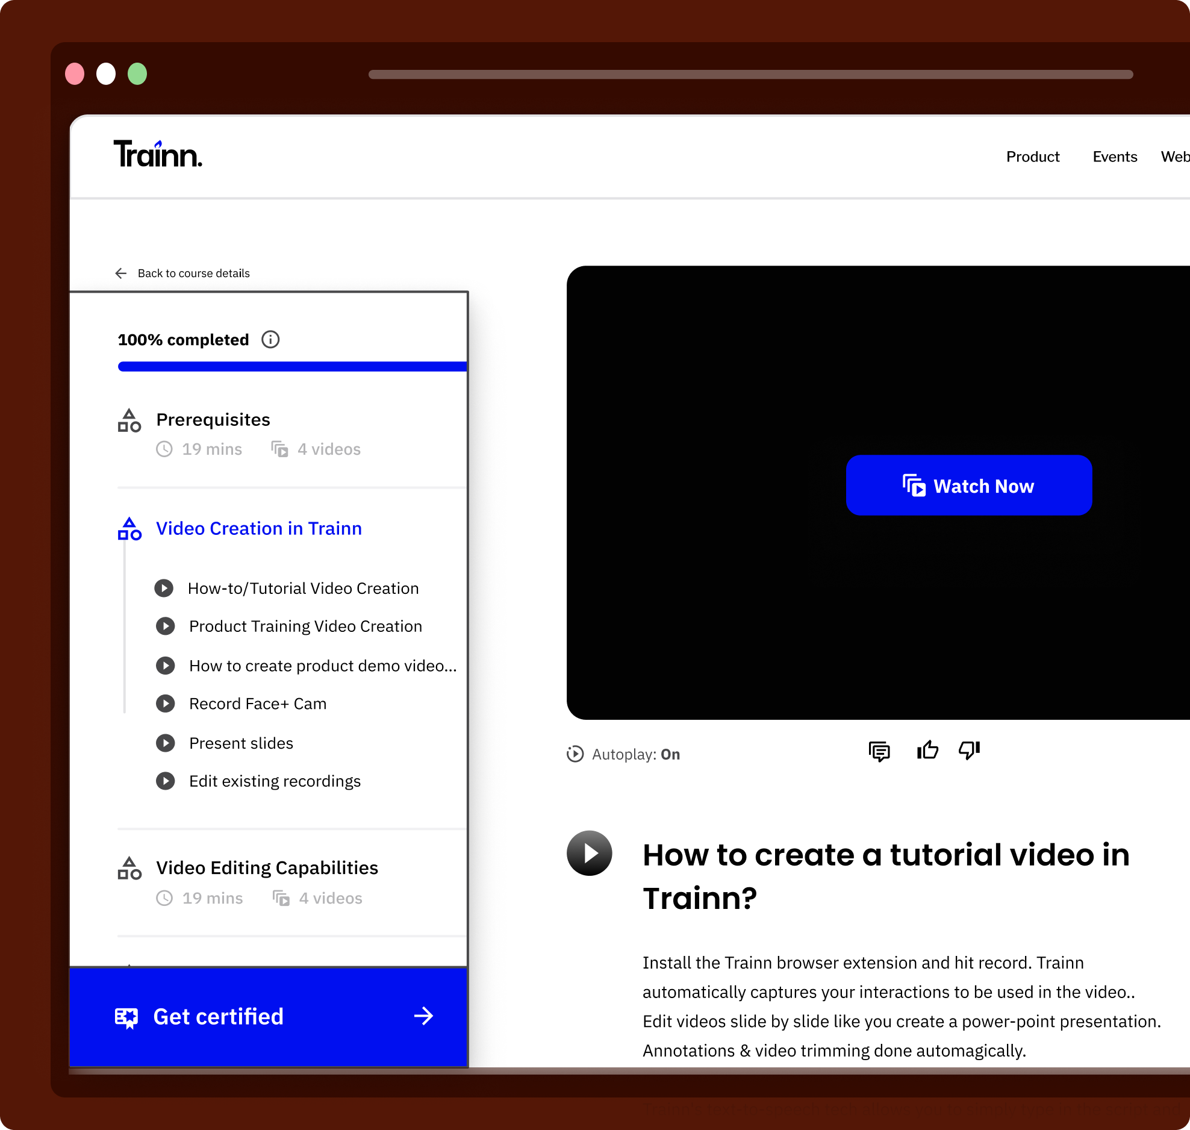Open the Events menu
The width and height of the screenshot is (1190, 1130).
tap(1114, 157)
